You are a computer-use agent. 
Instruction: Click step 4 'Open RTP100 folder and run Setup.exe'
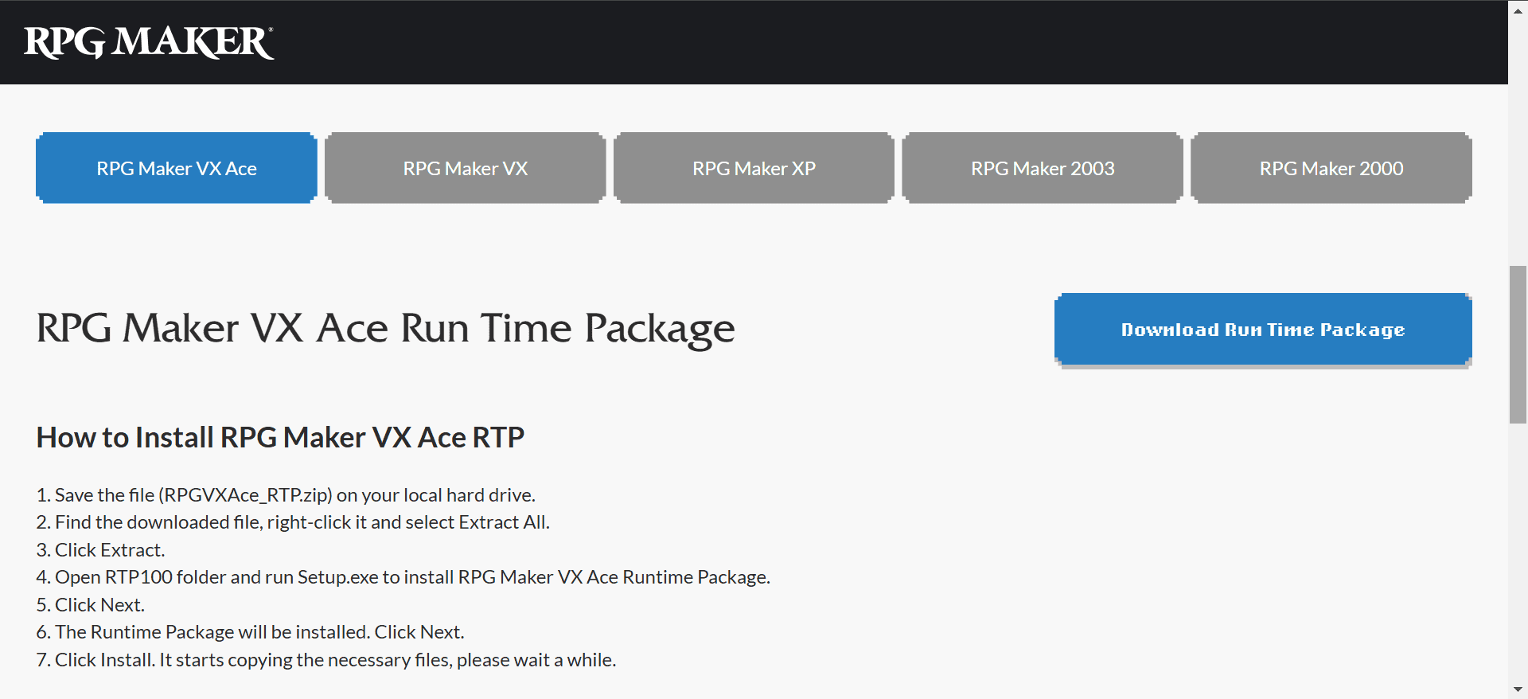point(403,577)
